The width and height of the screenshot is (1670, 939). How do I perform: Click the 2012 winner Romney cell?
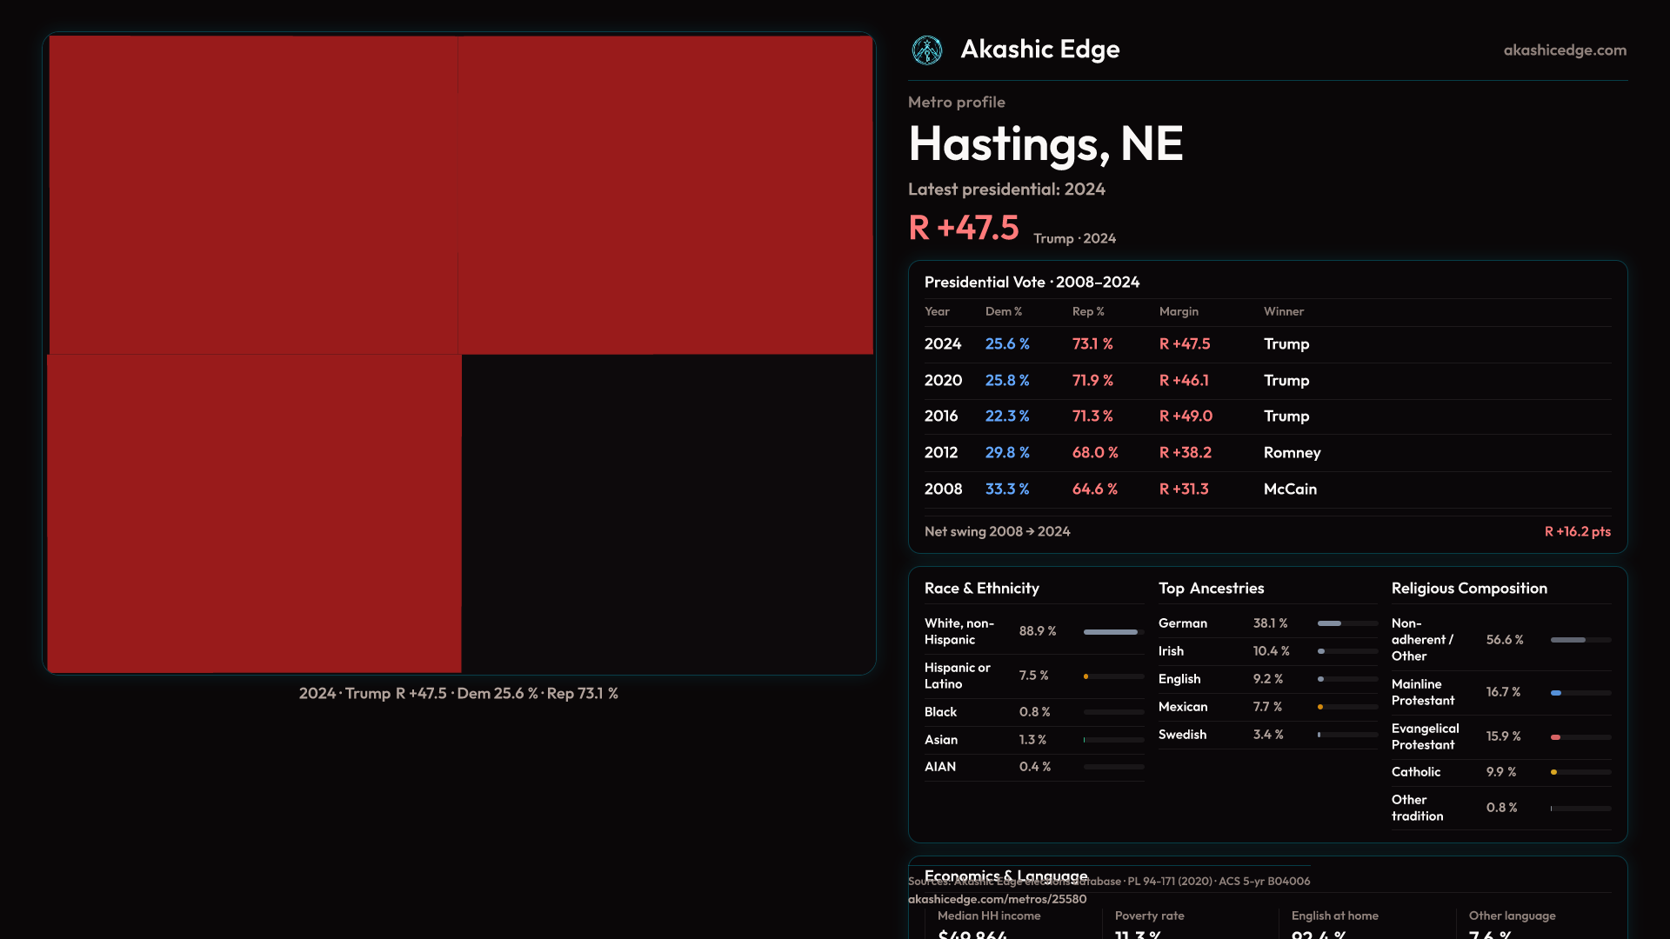point(1292,453)
